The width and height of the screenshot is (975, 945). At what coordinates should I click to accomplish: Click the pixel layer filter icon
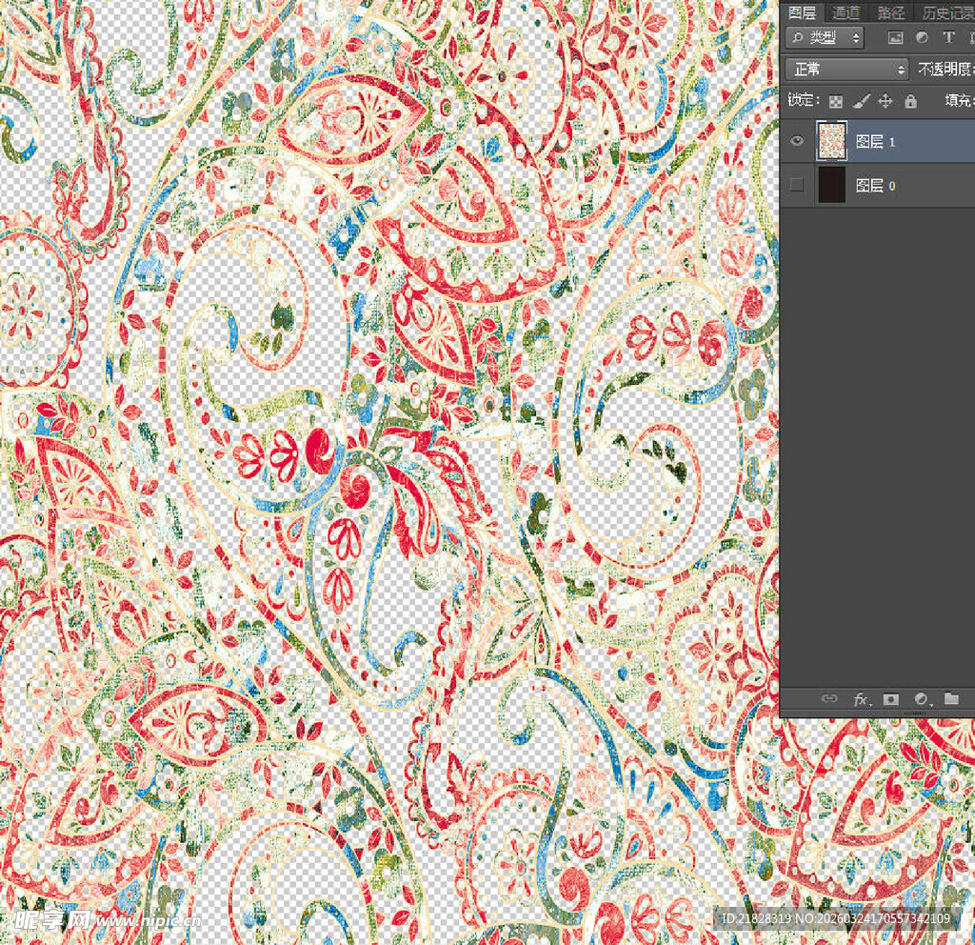tap(895, 38)
